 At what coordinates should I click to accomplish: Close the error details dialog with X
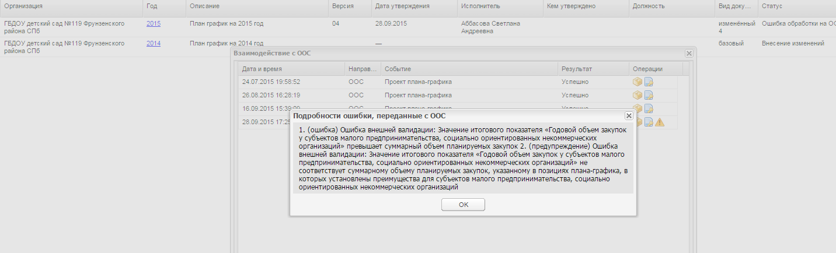(628, 116)
